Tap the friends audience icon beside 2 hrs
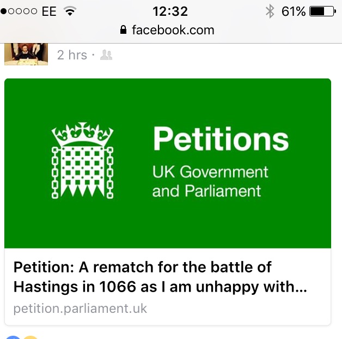342x339 pixels. [x=106, y=55]
